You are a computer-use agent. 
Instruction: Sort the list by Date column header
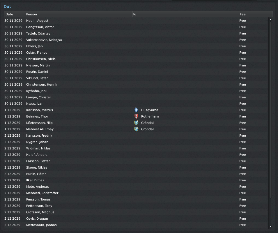tap(15, 14)
